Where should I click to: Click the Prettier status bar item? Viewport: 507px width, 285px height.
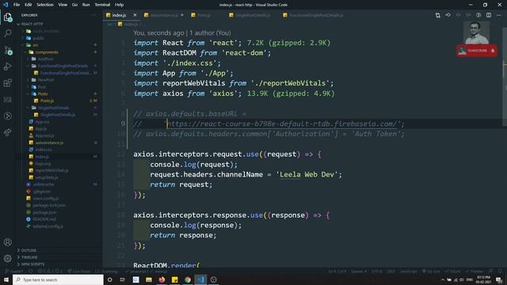[475, 272]
